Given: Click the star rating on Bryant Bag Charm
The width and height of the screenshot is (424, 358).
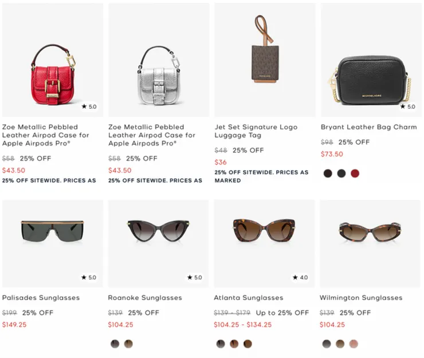Looking at the screenshot, I should pos(407,107).
